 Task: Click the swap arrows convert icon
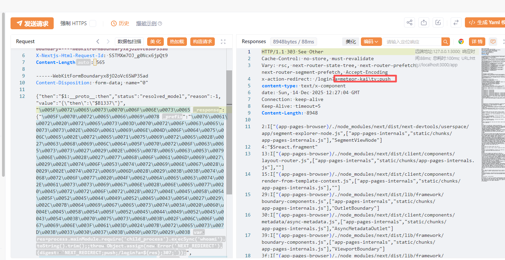[456, 23]
